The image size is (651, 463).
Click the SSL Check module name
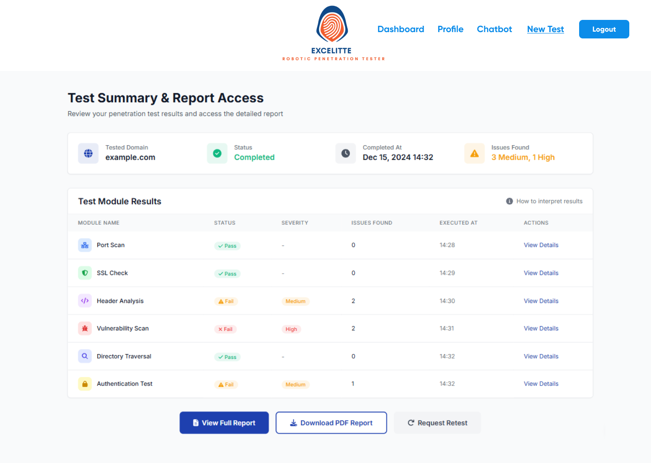pyautogui.click(x=112, y=273)
